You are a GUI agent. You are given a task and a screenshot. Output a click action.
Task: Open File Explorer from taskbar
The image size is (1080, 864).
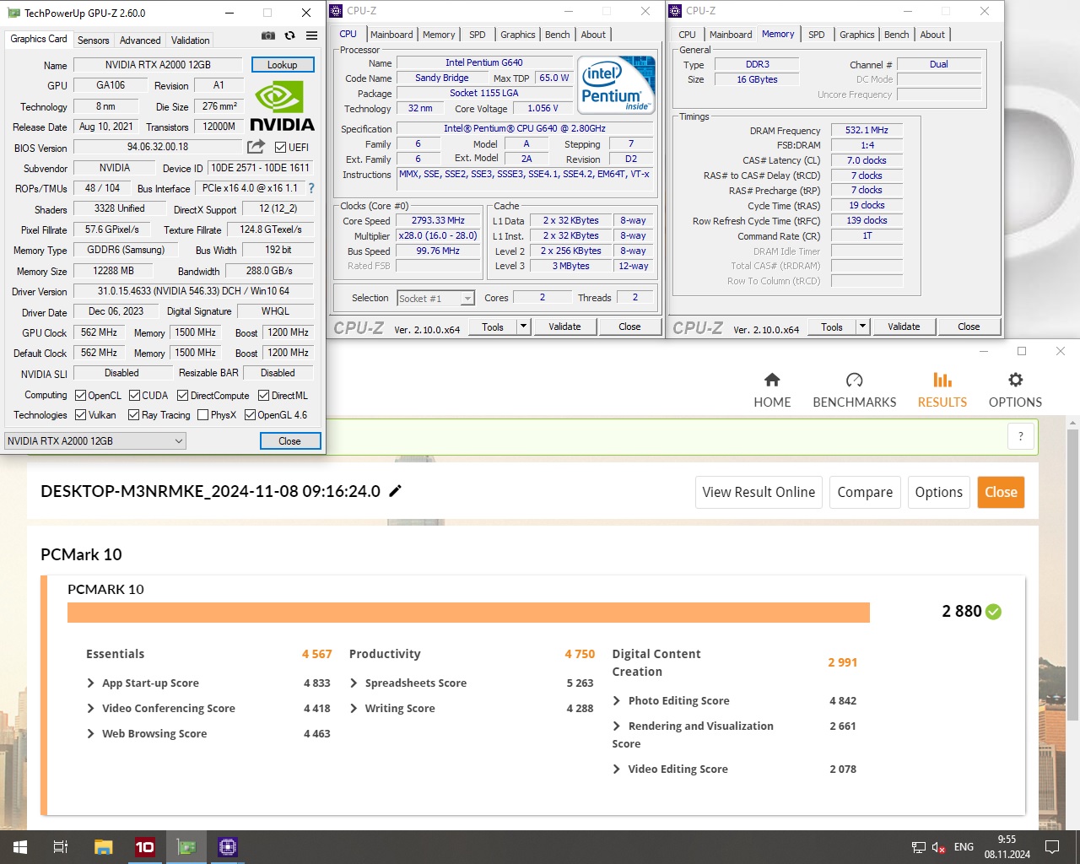click(103, 847)
